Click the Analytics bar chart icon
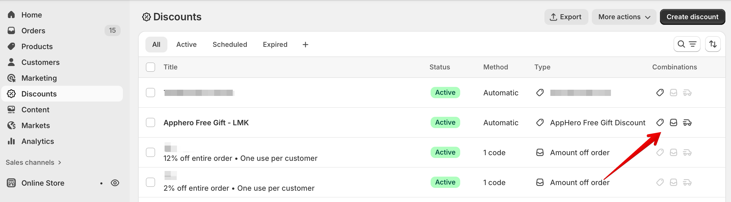731x202 pixels. pyautogui.click(x=11, y=141)
